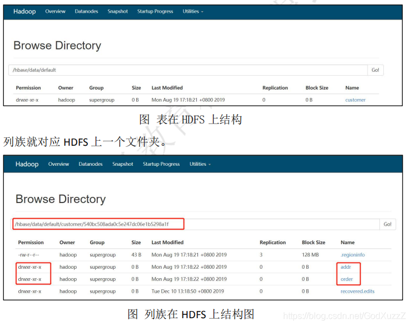Screen dimensions: 411x326
Task: Open Datanodes in lower Hadoop navbar
Action: tap(91, 164)
